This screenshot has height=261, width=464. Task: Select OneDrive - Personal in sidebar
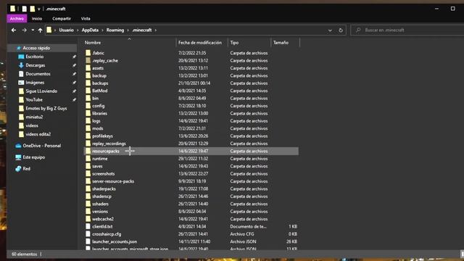[x=42, y=146]
